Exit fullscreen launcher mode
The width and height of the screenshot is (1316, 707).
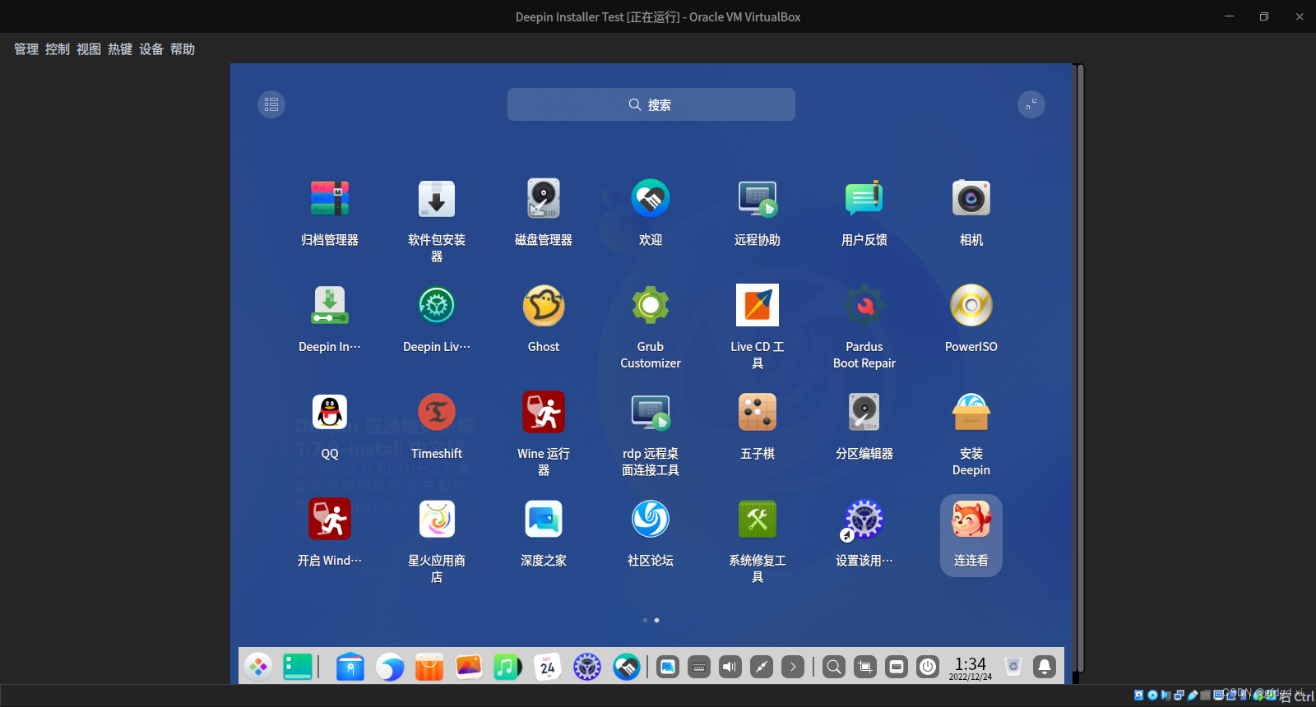tap(1031, 104)
